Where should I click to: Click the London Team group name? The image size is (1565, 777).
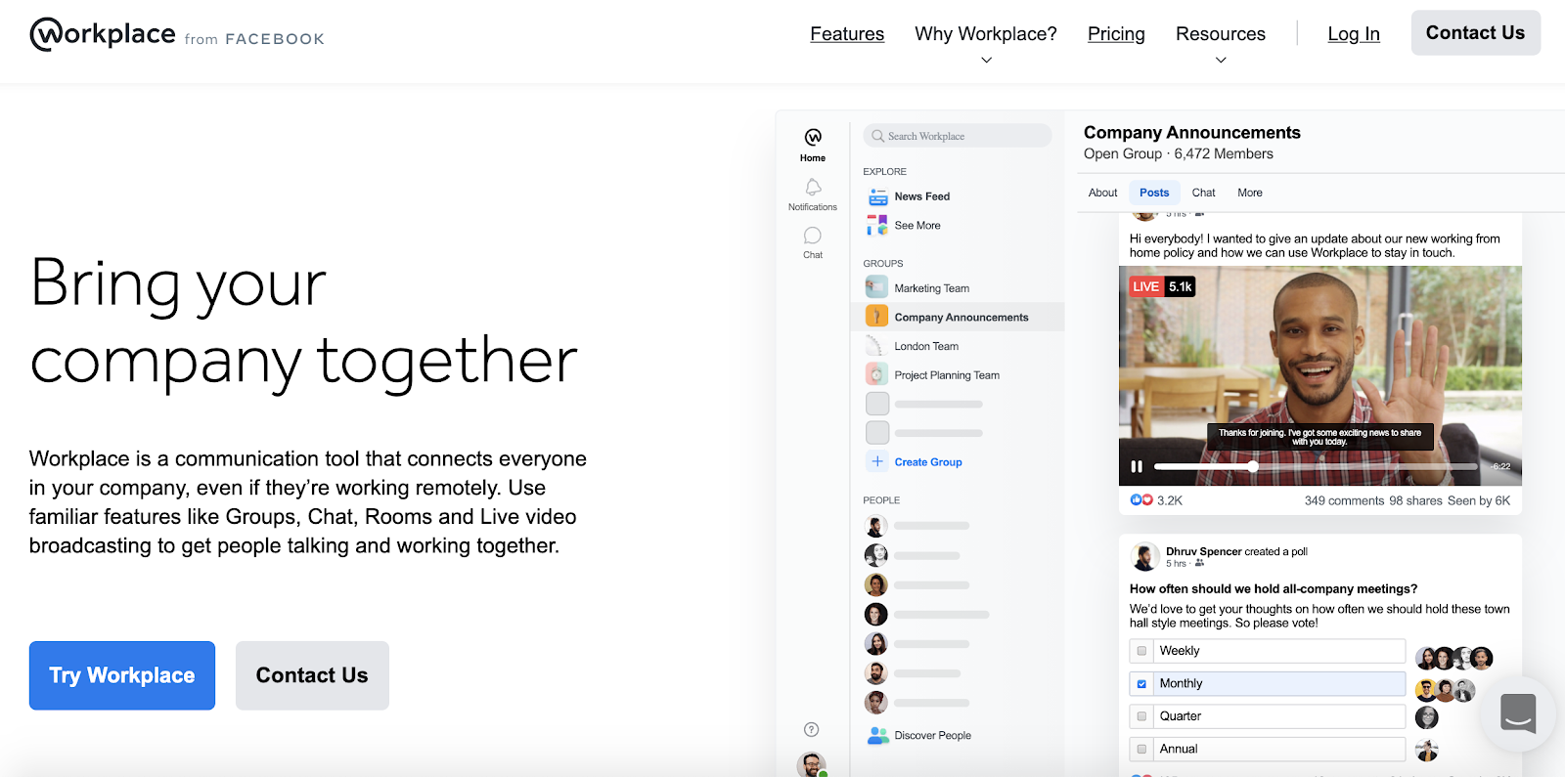(x=926, y=346)
